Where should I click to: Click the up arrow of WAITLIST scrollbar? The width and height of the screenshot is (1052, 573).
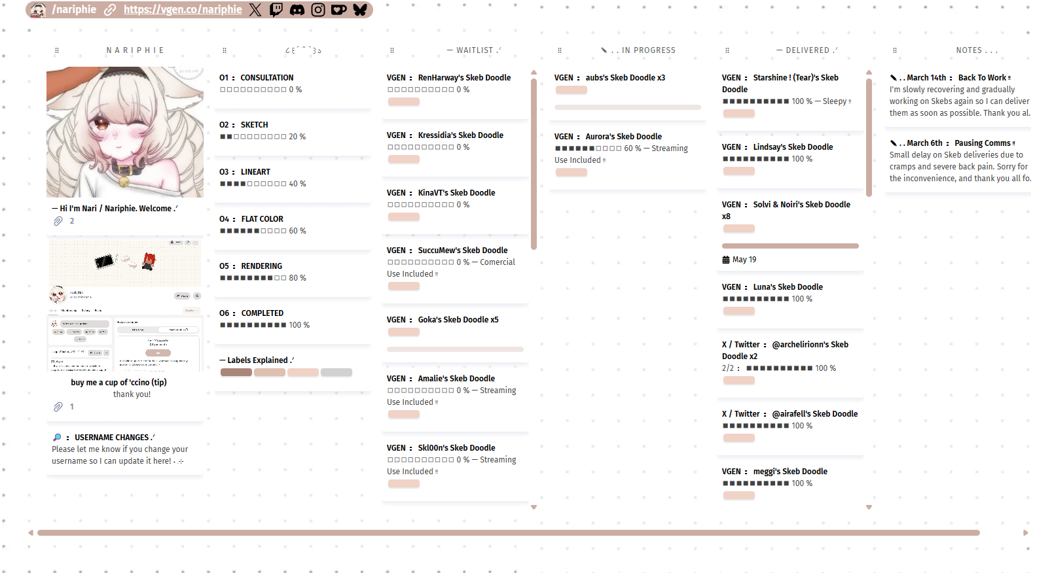pyautogui.click(x=534, y=73)
